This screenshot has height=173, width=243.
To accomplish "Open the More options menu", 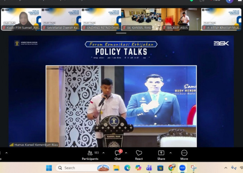I will coord(184,155).
